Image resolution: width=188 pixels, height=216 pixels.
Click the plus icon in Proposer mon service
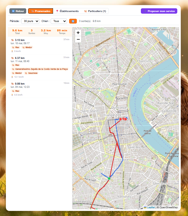(145, 11)
